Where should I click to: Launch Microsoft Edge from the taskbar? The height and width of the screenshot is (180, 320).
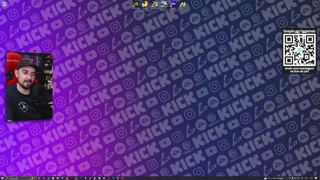click(62, 178)
